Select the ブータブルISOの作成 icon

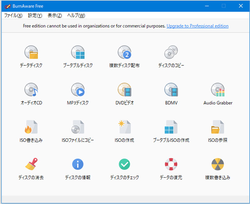point(171,128)
